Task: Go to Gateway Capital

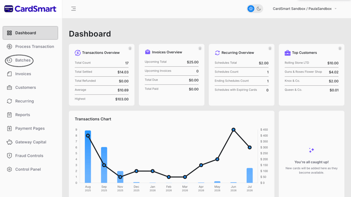Action: click(x=30, y=142)
